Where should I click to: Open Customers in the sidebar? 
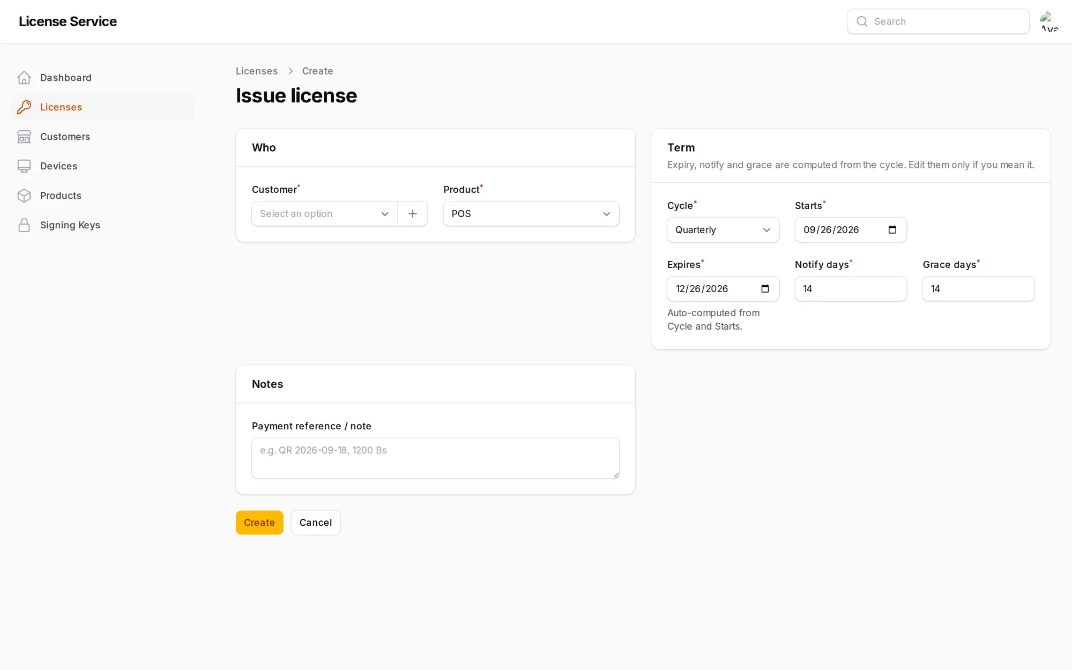[x=102, y=137]
